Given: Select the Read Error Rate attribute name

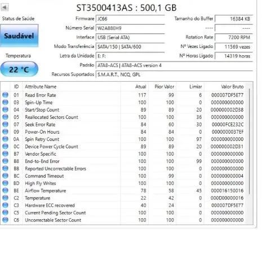Looking at the screenshot, I should [x=41, y=95].
